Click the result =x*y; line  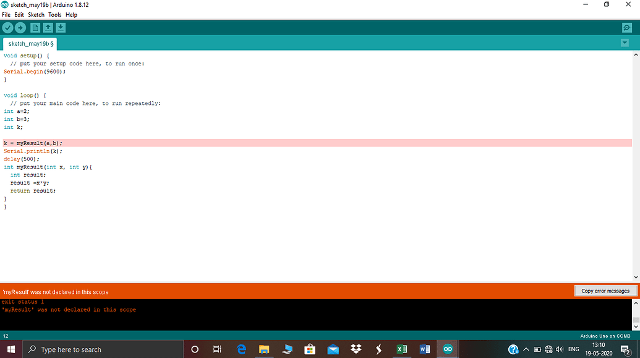(30, 183)
